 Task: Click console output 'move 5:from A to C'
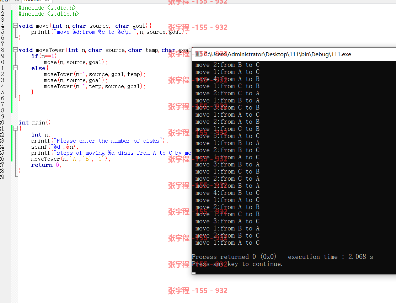point(227,136)
